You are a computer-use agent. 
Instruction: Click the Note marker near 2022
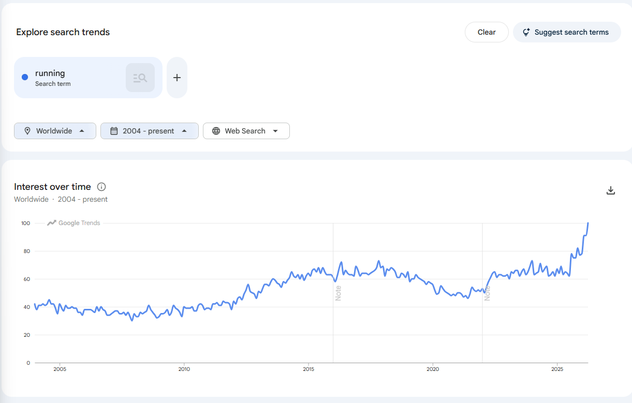coord(488,293)
